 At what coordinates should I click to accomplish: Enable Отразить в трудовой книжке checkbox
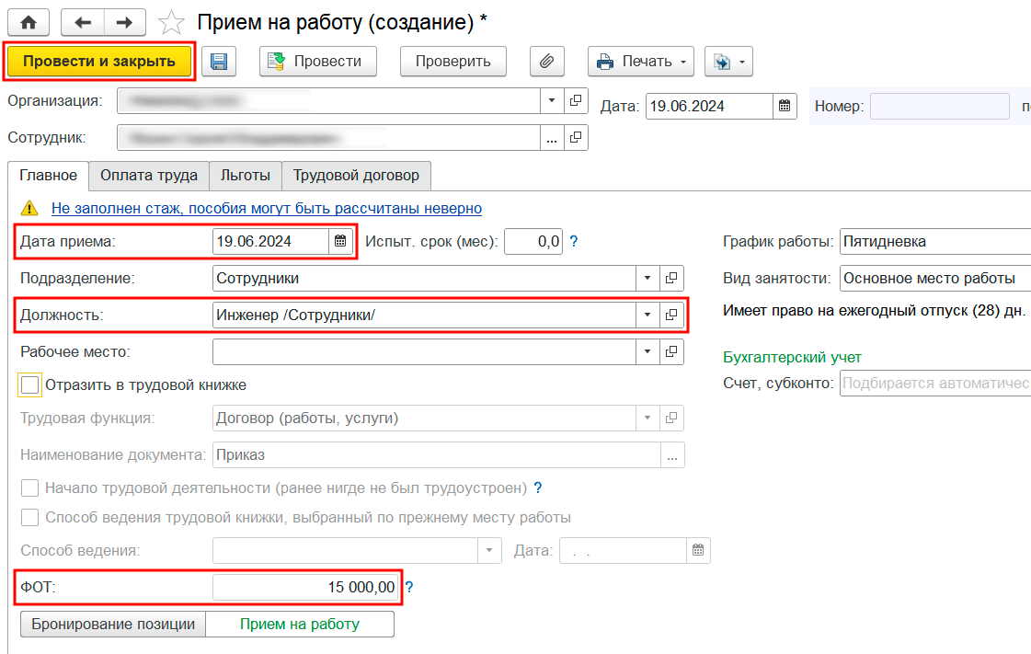[x=30, y=385]
